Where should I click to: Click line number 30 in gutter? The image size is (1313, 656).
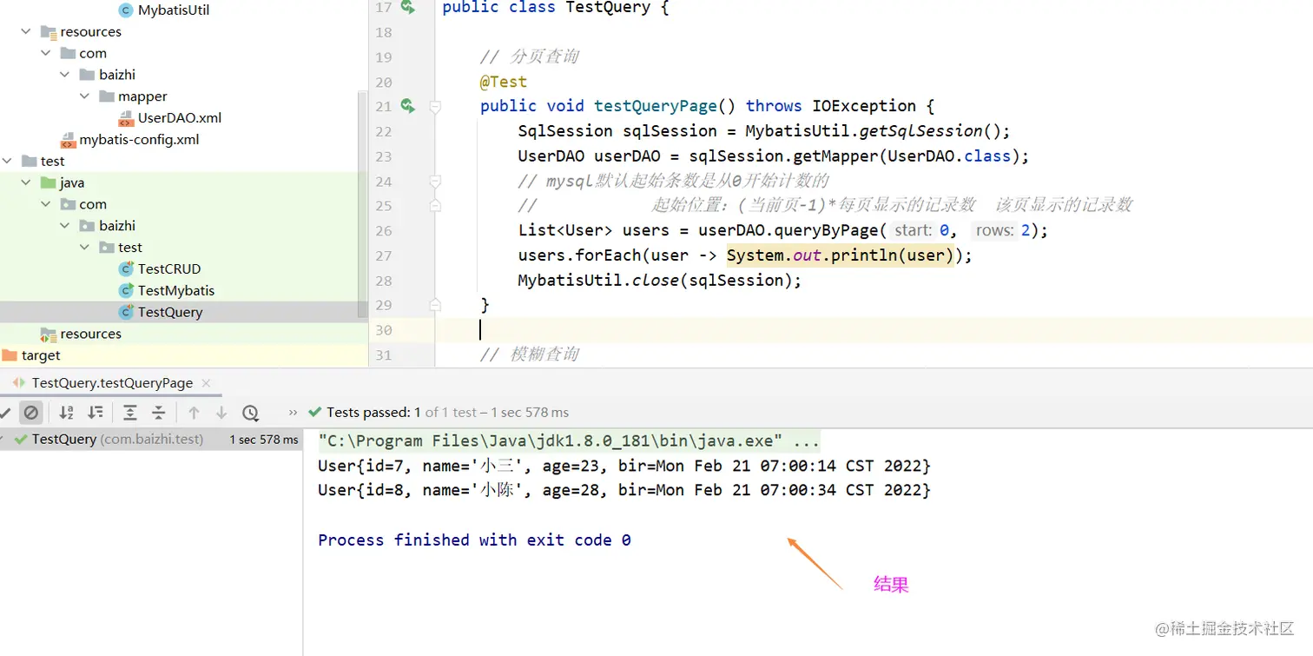(384, 330)
